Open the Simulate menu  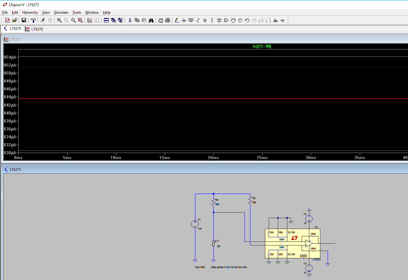61,13
